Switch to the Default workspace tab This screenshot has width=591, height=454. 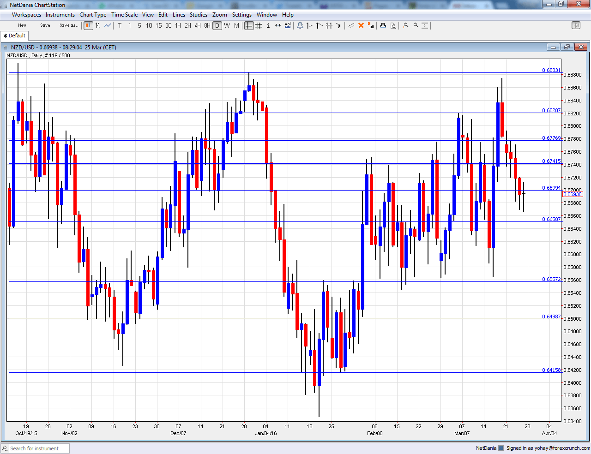(14, 36)
